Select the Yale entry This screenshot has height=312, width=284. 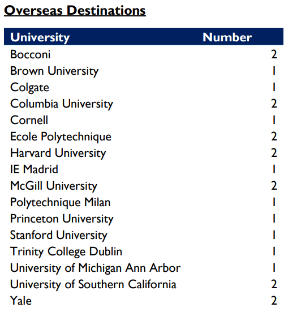tap(21, 301)
